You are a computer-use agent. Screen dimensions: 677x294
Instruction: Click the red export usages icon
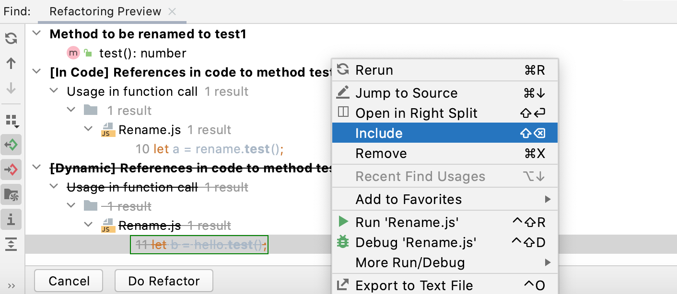click(x=11, y=169)
